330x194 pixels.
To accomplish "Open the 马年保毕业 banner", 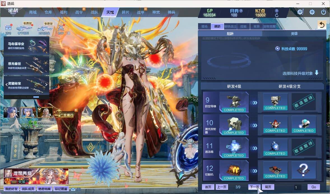I will tap(27, 45).
